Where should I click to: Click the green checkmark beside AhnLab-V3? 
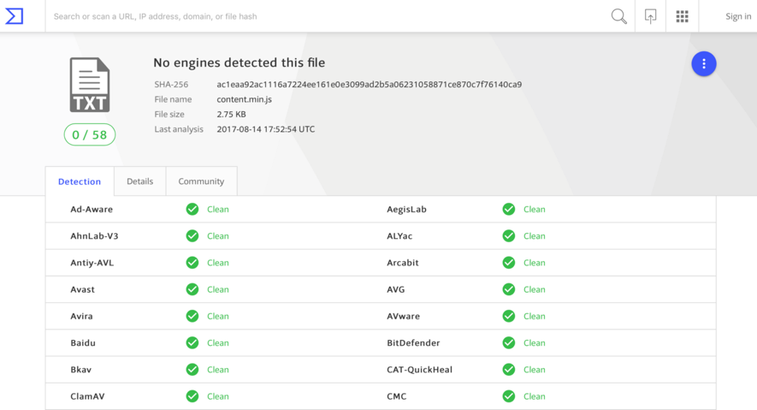(x=192, y=235)
